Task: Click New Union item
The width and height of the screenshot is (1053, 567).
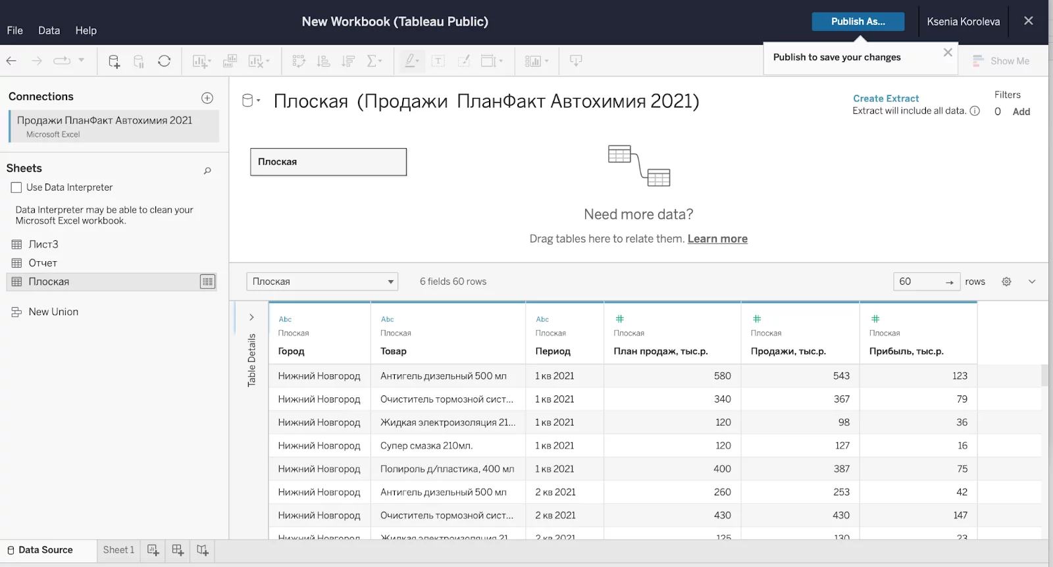Action: (x=53, y=312)
